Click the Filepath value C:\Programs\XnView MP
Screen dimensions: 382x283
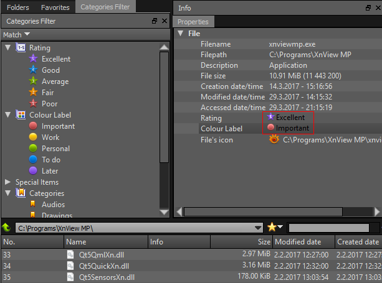pyautogui.click(x=310, y=55)
